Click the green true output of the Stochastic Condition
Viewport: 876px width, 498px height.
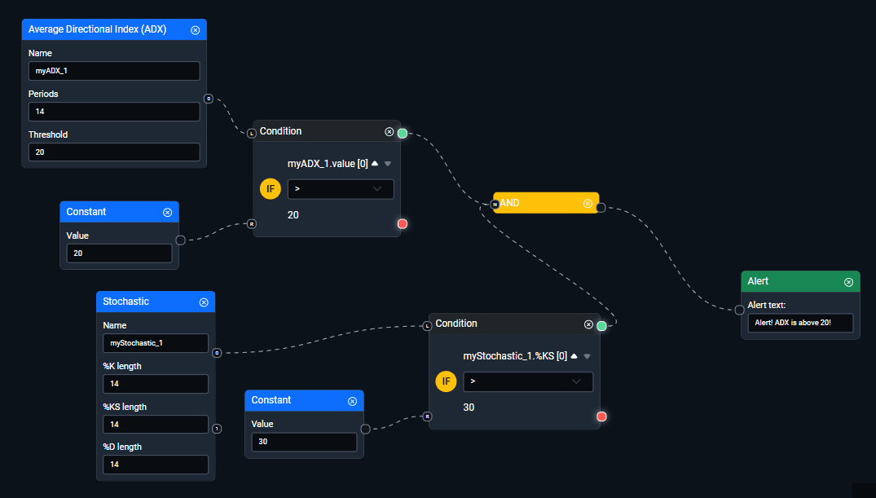(601, 326)
